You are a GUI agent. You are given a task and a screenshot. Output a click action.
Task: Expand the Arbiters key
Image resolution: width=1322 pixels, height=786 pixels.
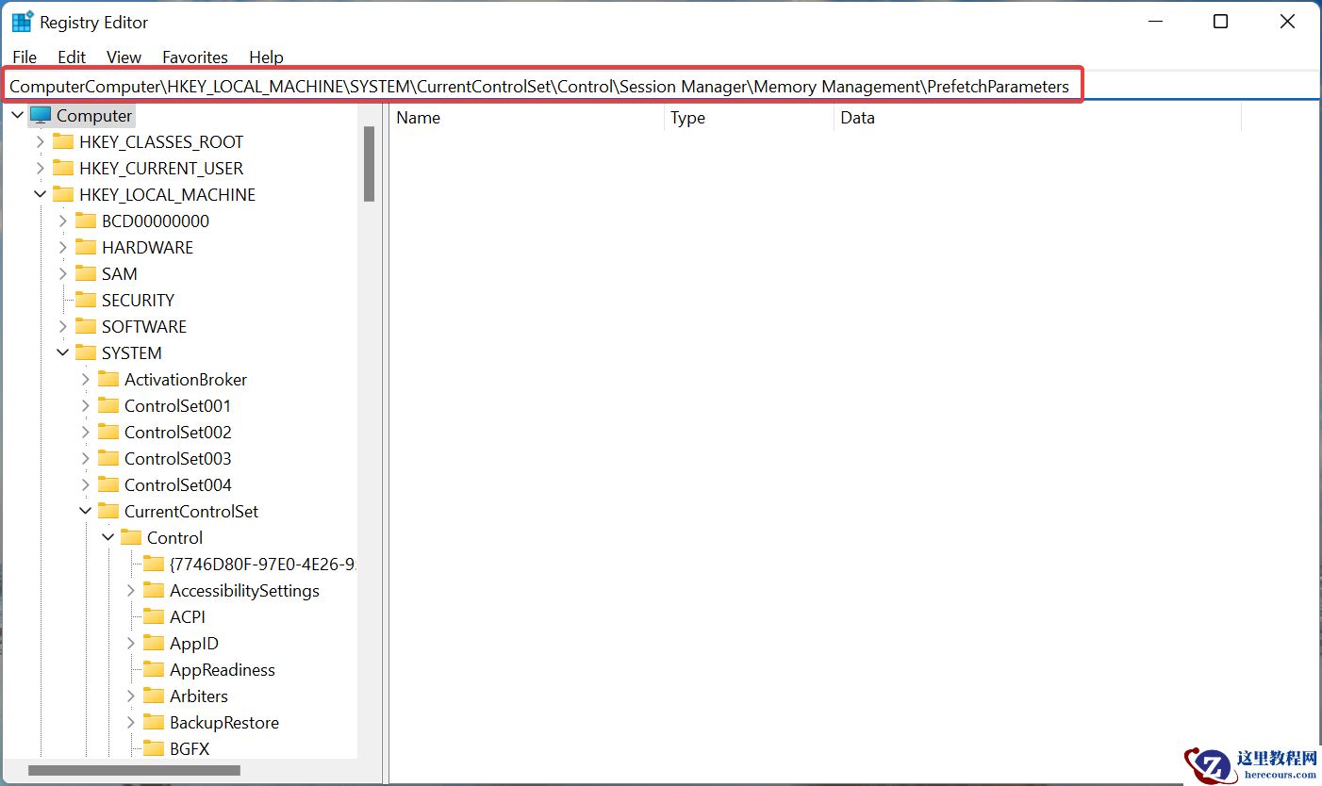130,696
